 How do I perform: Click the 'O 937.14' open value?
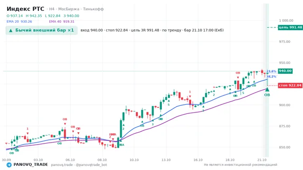tap(15, 16)
